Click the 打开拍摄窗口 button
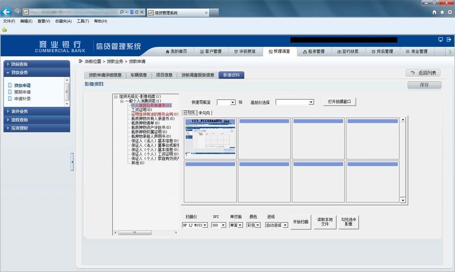The image size is (455, 272). tap(340, 102)
